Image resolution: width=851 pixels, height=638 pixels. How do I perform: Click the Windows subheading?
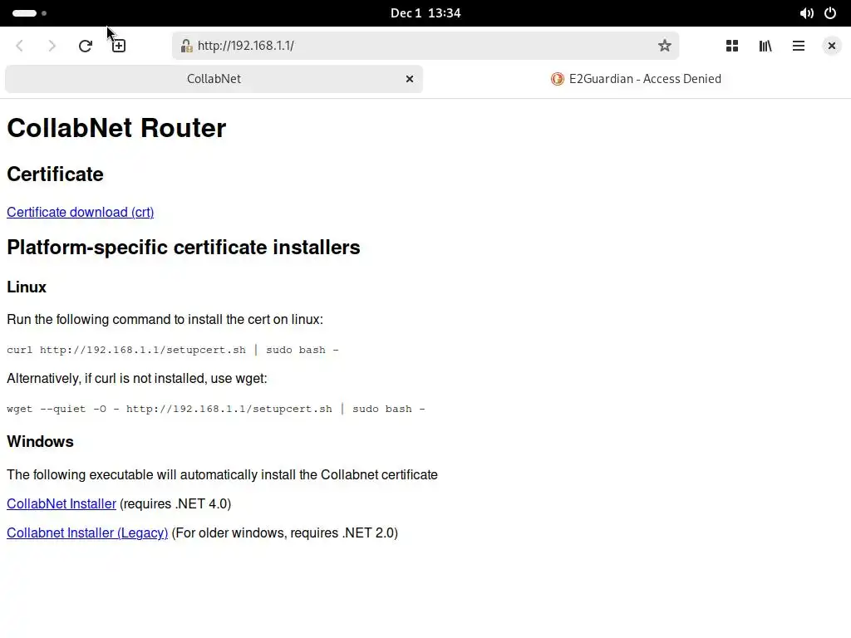click(x=40, y=442)
